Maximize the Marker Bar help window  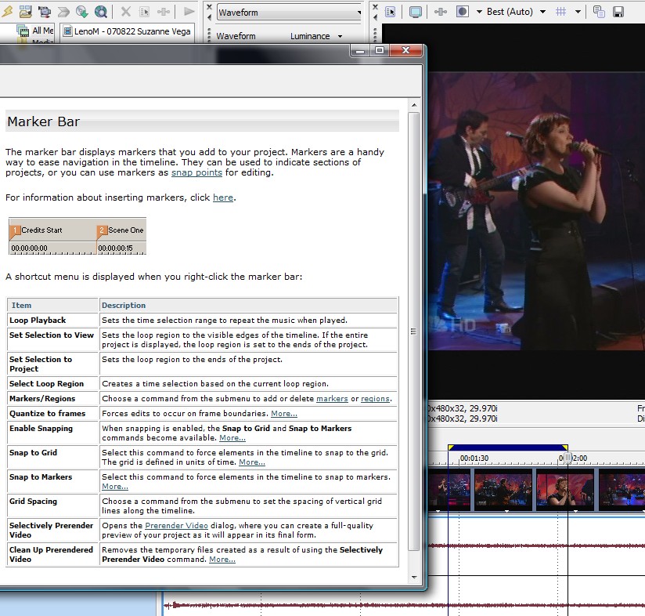click(x=380, y=51)
